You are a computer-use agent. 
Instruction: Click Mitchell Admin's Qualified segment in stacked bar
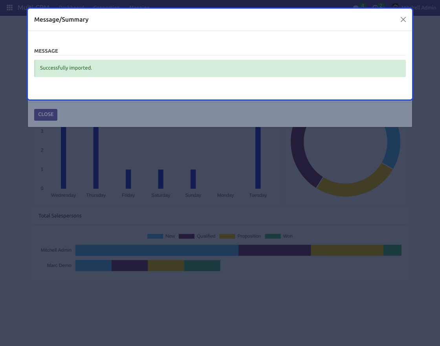coord(275,250)
